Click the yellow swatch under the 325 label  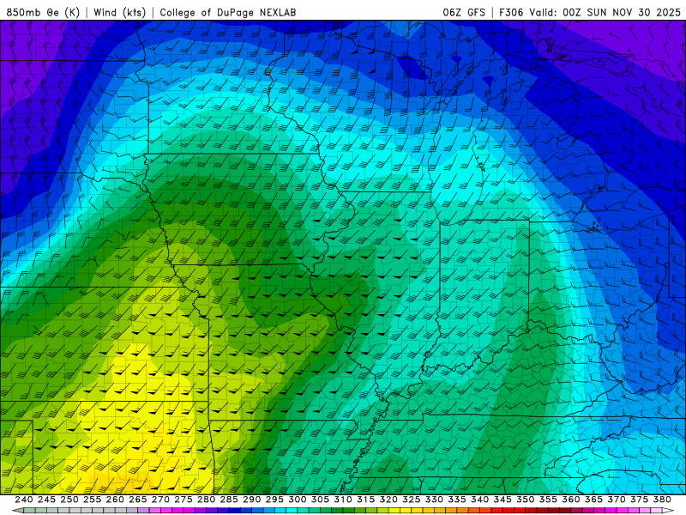tap(406, 511)
